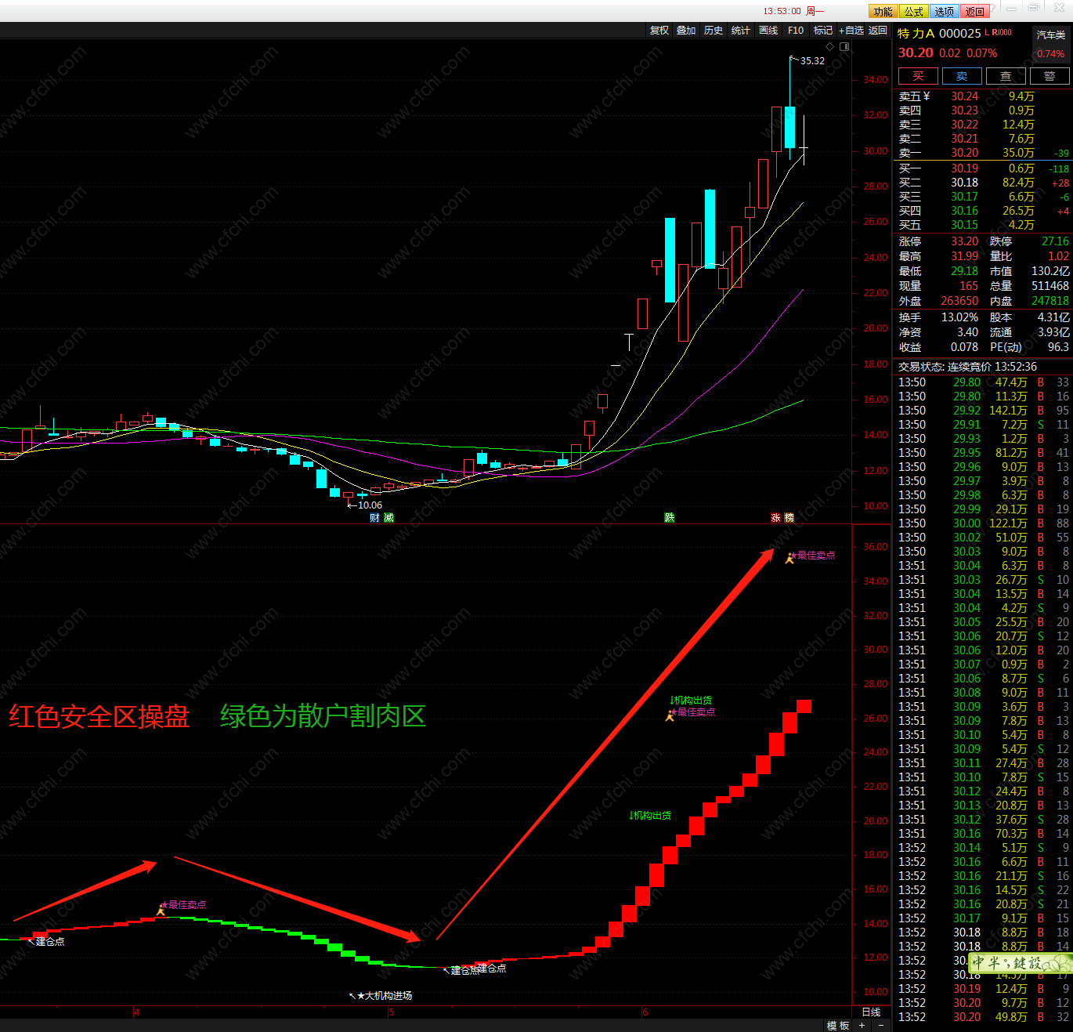Add stock via +自选 button
Image resolution: width=1073 pixels, height=1032 pixels.
[x=851, y=31]
